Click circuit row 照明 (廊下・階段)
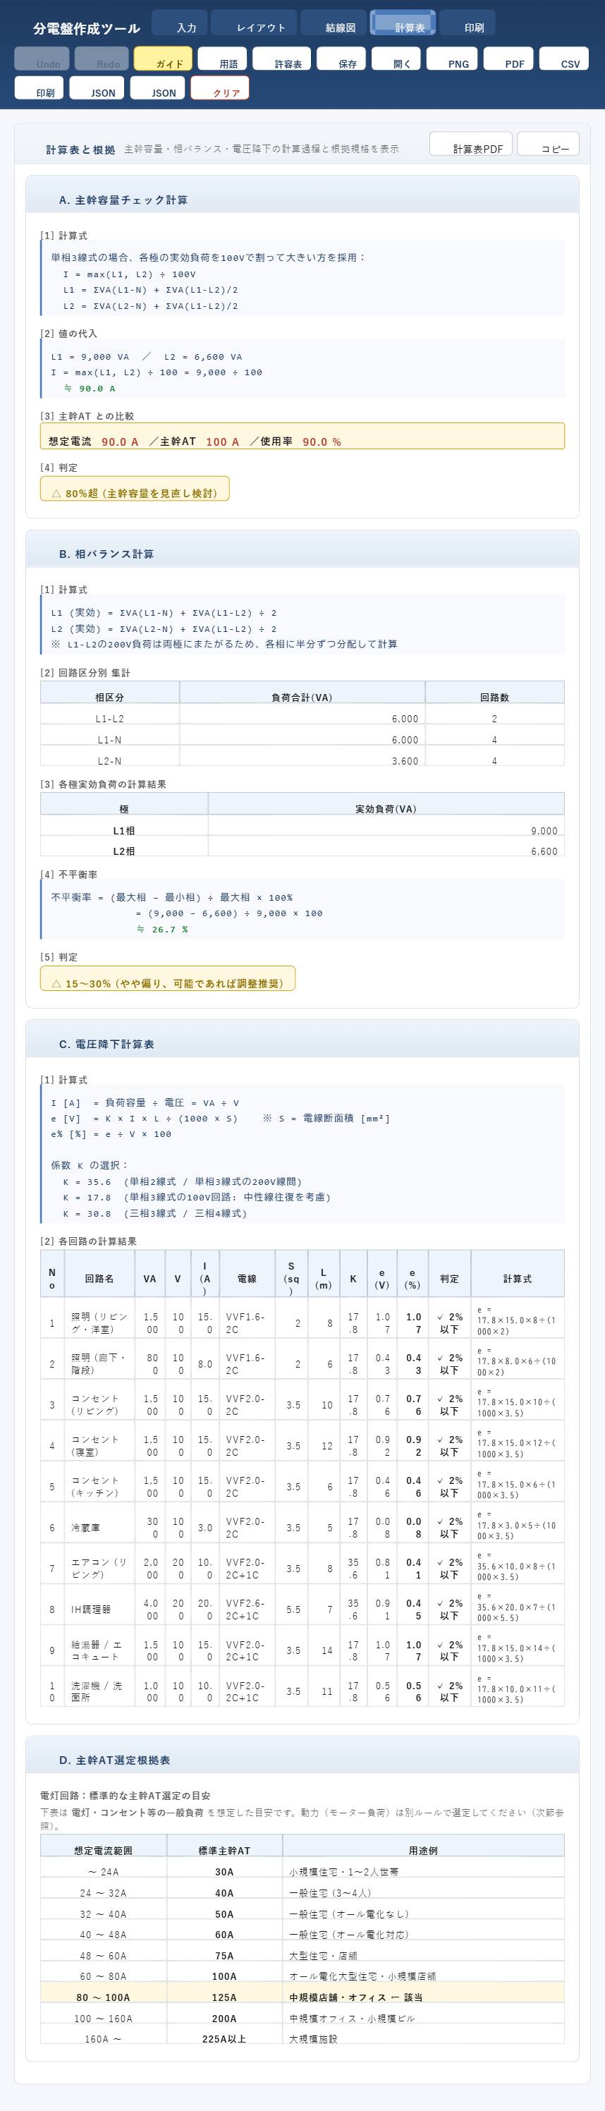This screenshot has width=605, height=2111. pyautogui.click(x=302, y=1360)
